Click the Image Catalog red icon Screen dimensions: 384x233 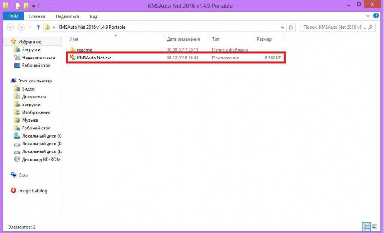point(13,190)
